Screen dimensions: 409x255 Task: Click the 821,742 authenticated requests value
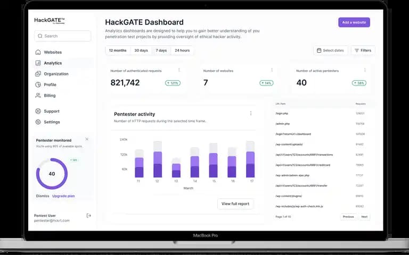pos(125,83)
